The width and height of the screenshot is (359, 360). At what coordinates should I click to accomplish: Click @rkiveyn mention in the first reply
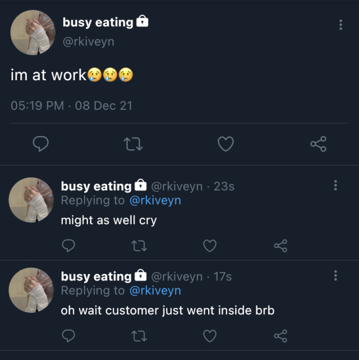pyautogui.click(x=155, y=200)
